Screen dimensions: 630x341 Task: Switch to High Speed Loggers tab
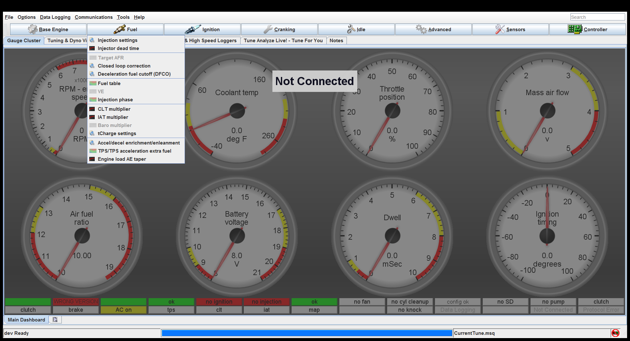click(212, 41)
